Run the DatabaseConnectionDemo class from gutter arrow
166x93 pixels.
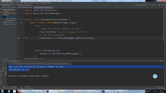tap(22, 20)
